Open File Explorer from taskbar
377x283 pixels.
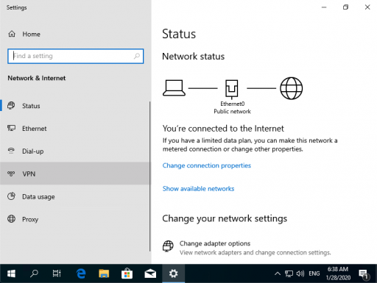pos(104,273)
